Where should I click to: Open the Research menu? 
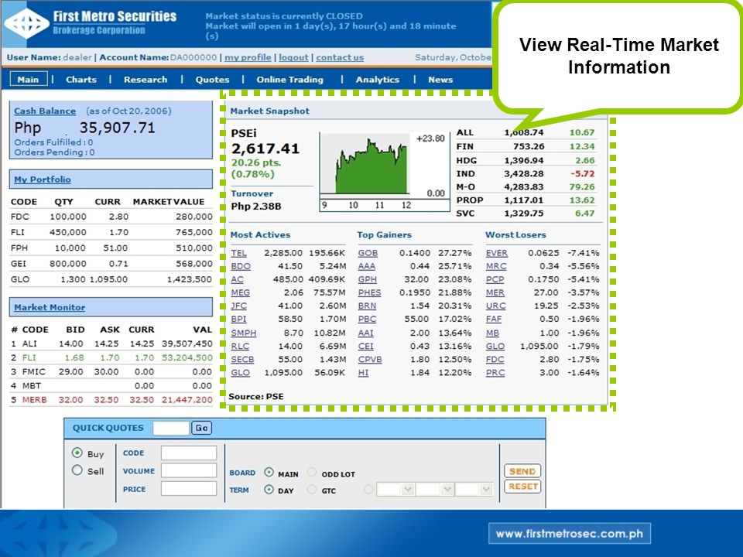point(146,80)
